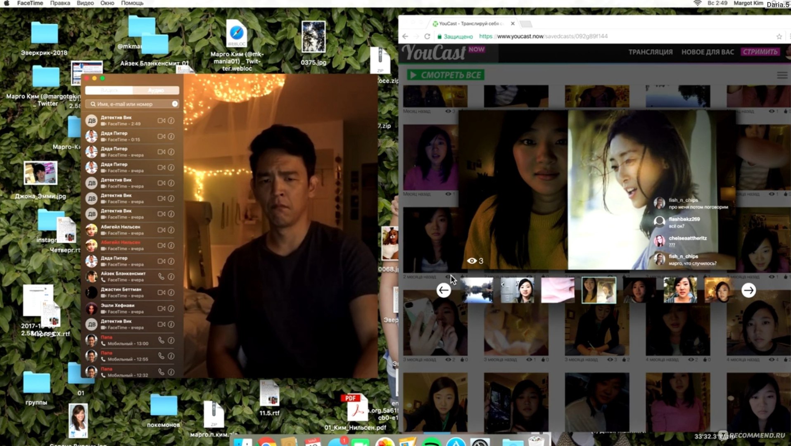The width and height of the screenshot is (791, 446).
Task: Go back in the YouCast browser window
Action: [x=405, y=36]
